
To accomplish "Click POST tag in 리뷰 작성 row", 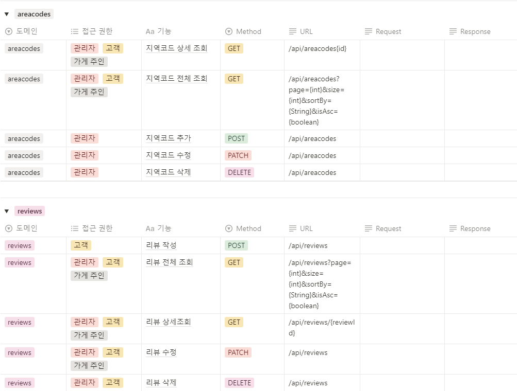I will (237, 245).
